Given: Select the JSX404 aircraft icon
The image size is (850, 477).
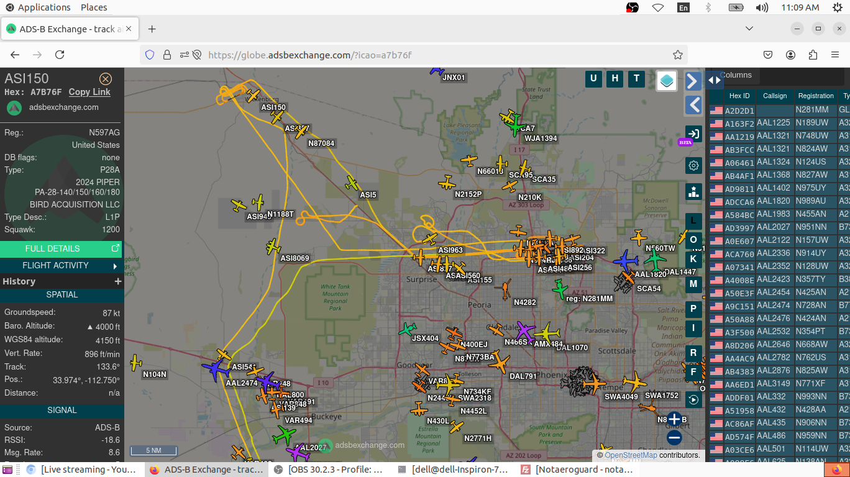Looking at the screenshot, I should pos(408,329).
